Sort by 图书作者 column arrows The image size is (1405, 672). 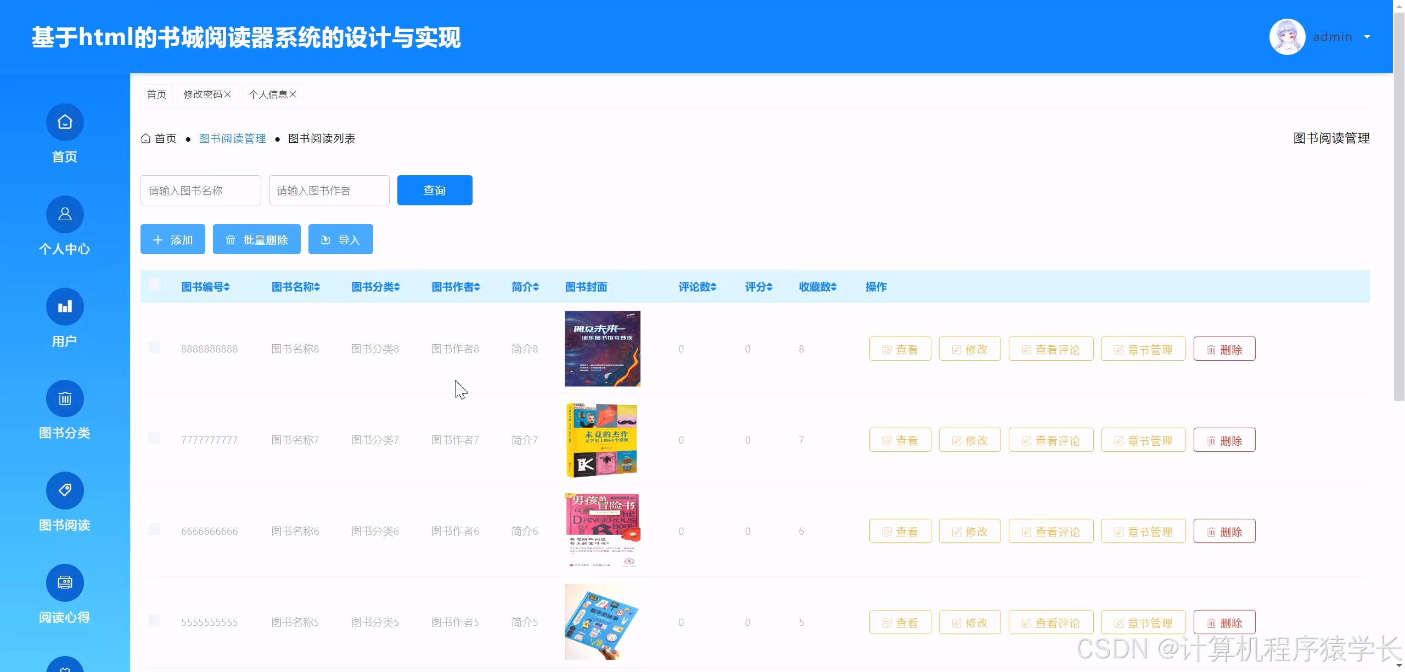tap(477, 287)
